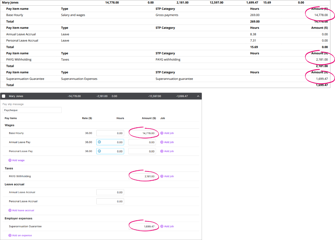Click the info icon in Annual Leave Pay hours

tap(99, 142)
